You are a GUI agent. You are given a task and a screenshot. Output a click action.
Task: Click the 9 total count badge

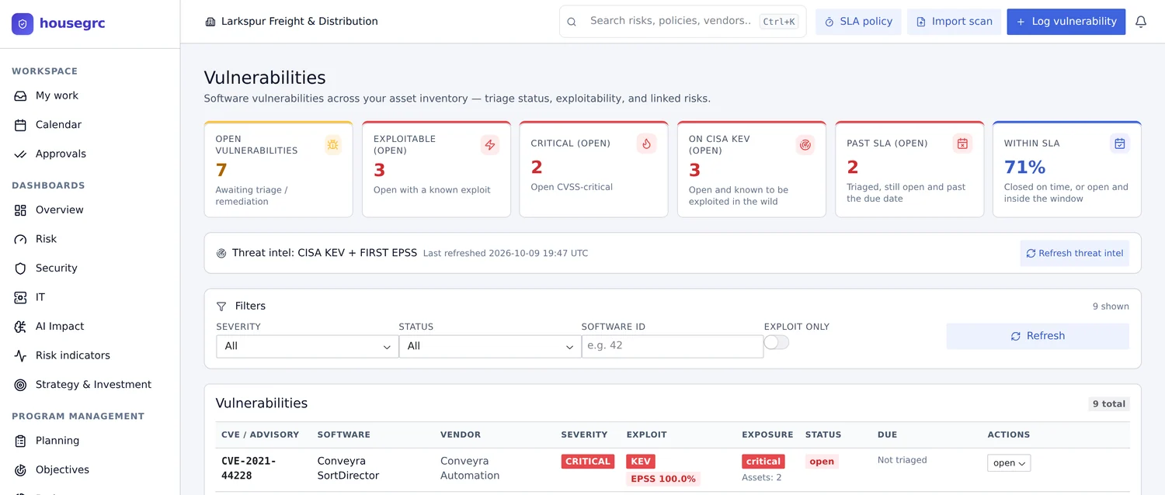coord(1109,403)
